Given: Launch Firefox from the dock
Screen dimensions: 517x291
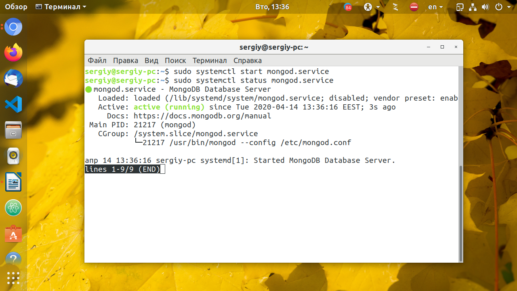Looking at the screenshot, I should click(x=13, y=53).
